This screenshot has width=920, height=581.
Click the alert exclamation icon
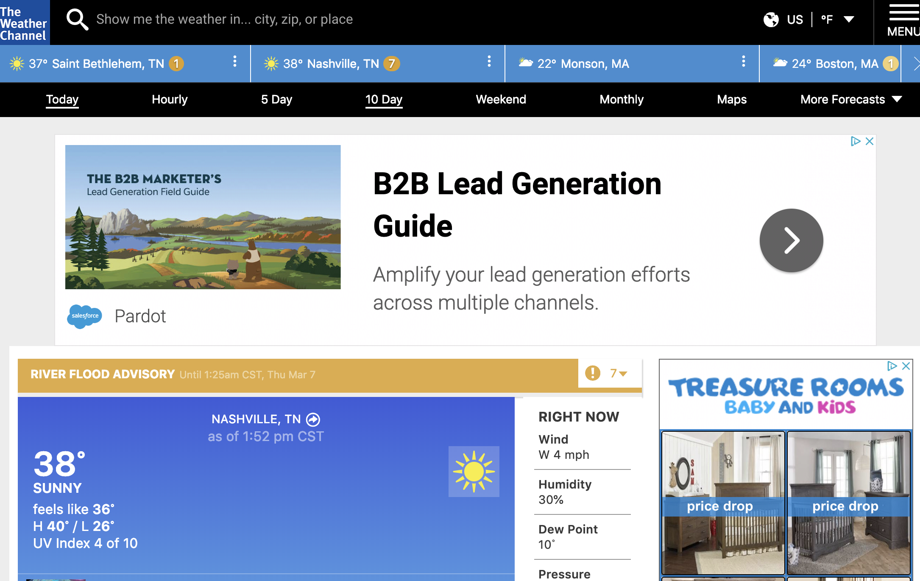(x=592, y=373)
